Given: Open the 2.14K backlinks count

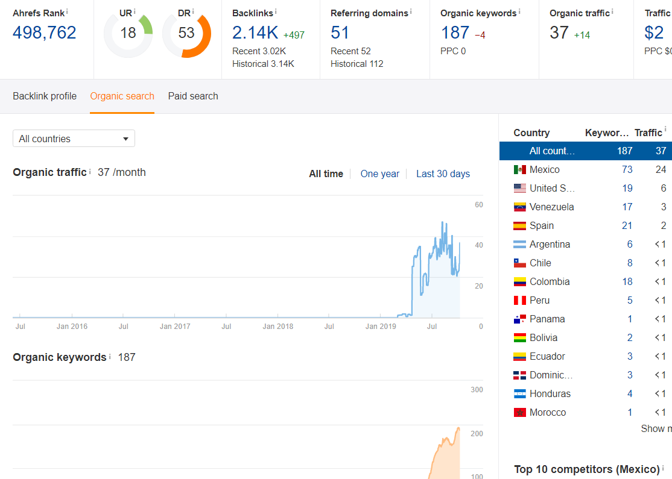Looking at the screenshot, I should point(255,33).
